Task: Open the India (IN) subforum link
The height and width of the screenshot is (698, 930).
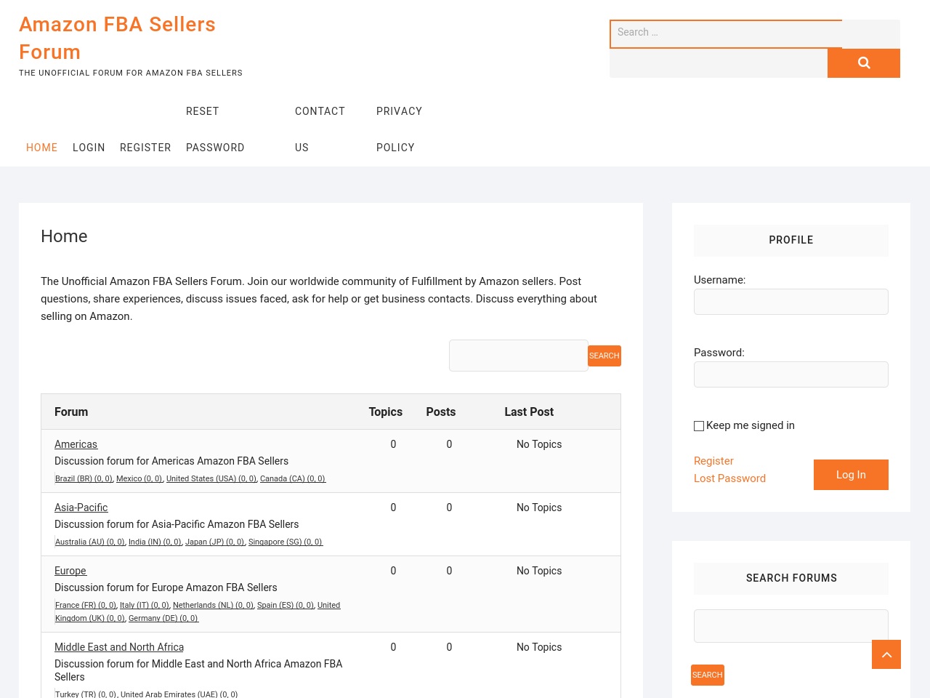Action: point(155,542)
